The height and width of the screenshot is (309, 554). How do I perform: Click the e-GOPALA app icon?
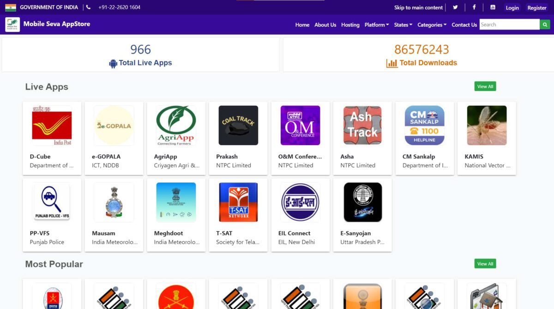coord(114,125)
